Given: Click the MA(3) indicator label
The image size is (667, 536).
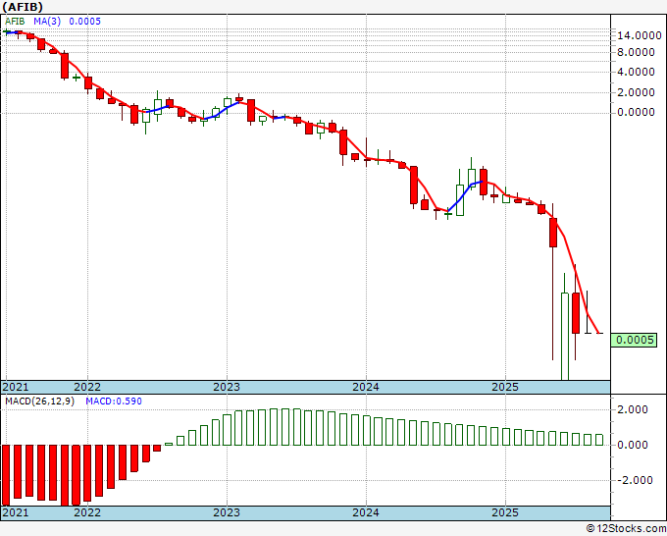Looking at the screenshot, I should tap(47, 22).
